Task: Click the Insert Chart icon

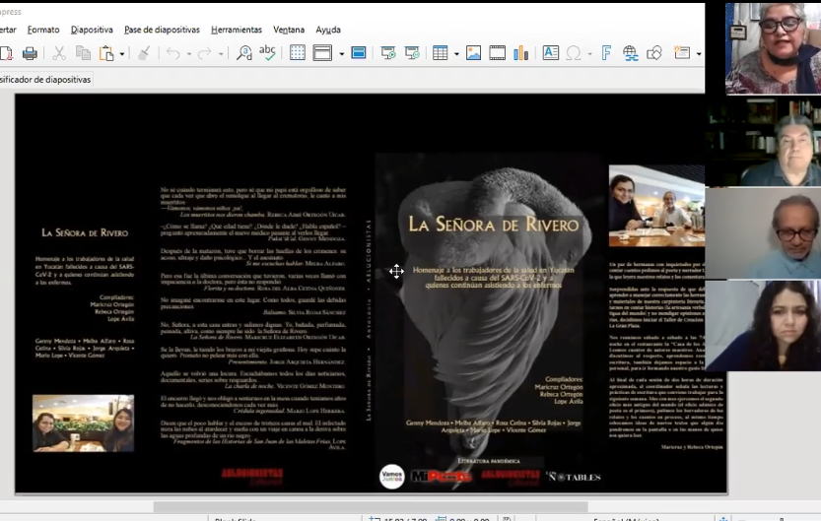Action: point(521,53)
